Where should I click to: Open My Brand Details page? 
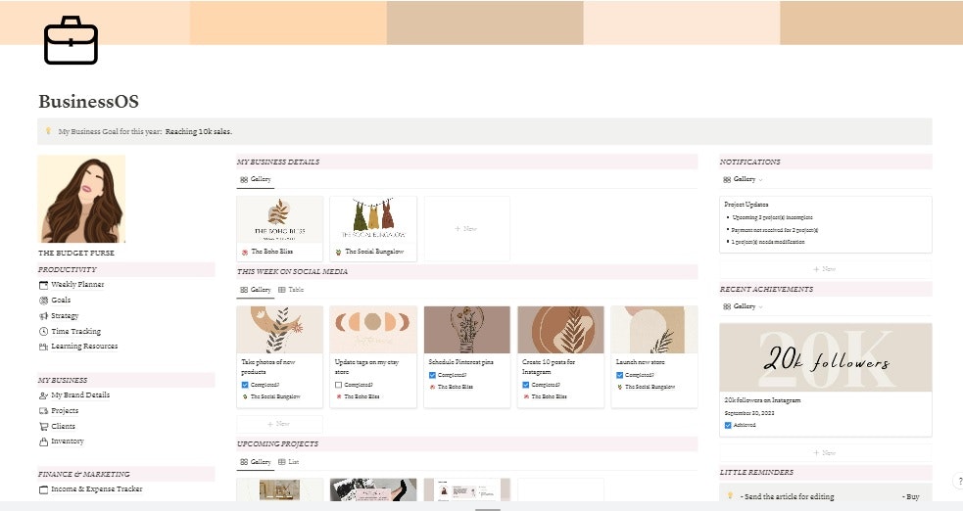click(80, 395)
